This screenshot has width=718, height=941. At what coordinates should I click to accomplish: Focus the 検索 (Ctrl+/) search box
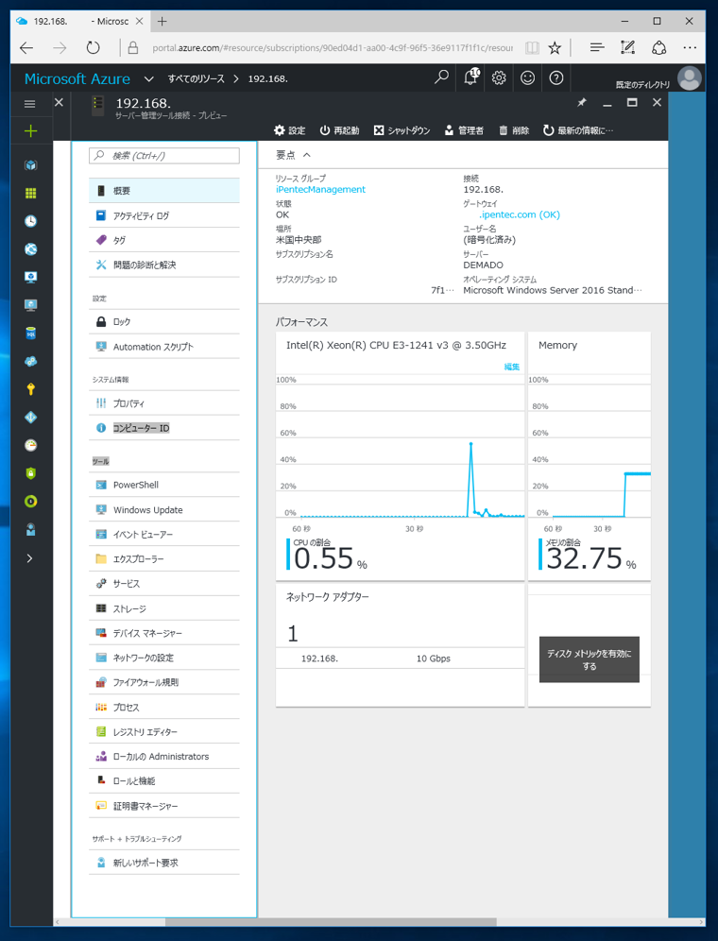[x=163, y=156]
